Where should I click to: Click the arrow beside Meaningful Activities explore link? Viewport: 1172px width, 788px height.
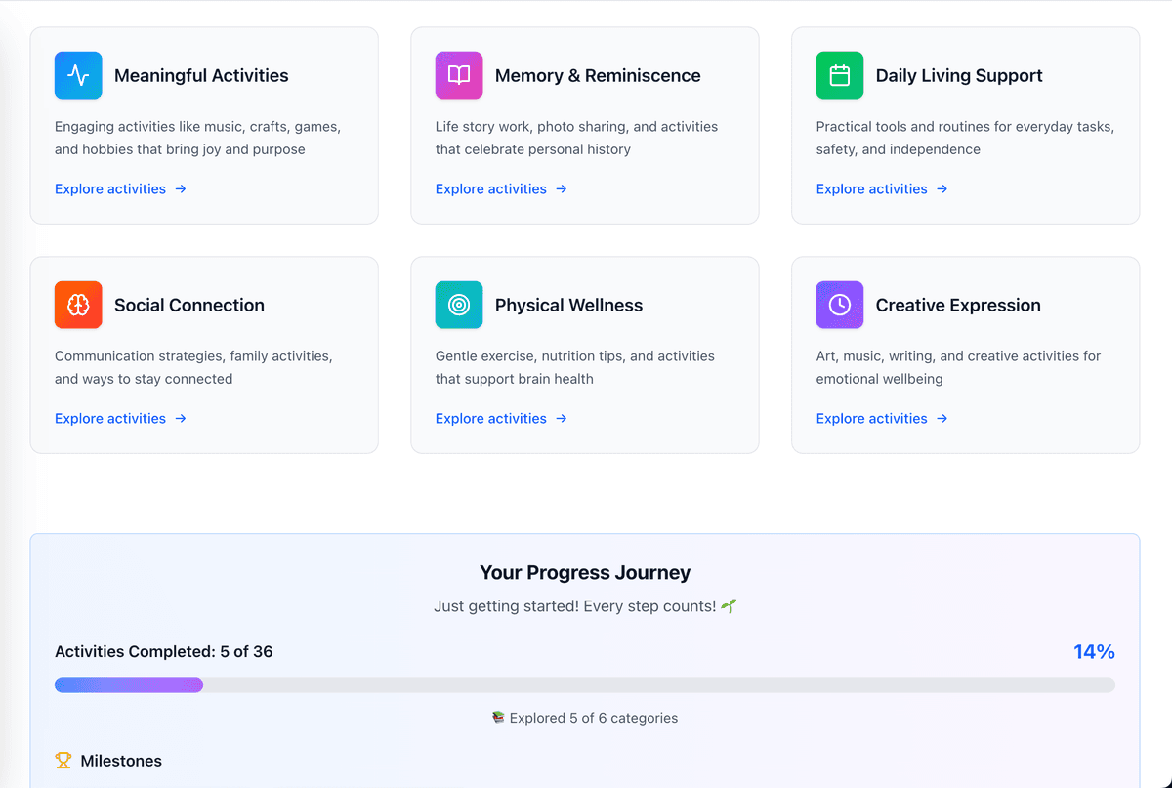coord(181,189)
